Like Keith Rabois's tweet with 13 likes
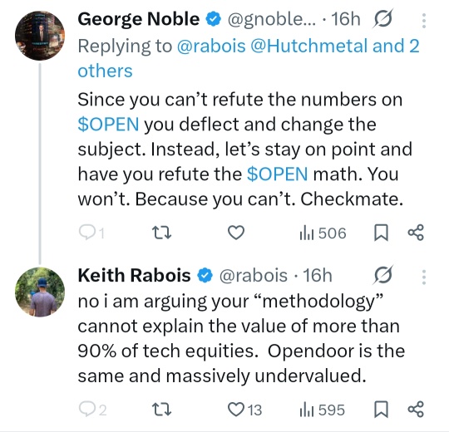Image resolution: width=449 pixels, height=432 pixels. click(244, 410)
